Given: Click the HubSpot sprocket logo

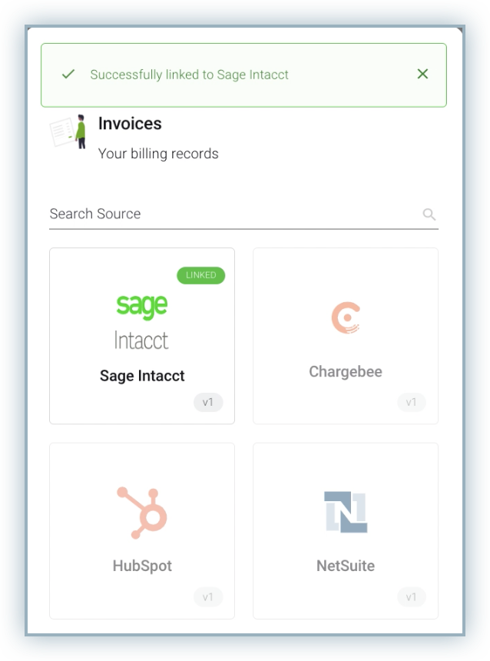Looking at the screenshot, I should tap(142, 513).
